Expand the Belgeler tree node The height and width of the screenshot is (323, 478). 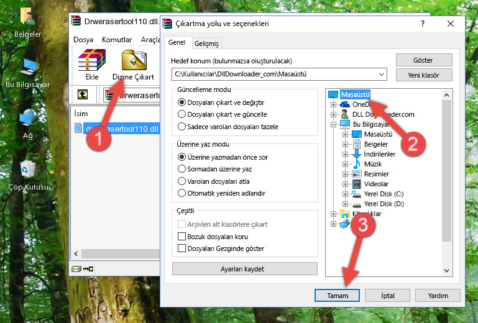(x=345, y=145)
